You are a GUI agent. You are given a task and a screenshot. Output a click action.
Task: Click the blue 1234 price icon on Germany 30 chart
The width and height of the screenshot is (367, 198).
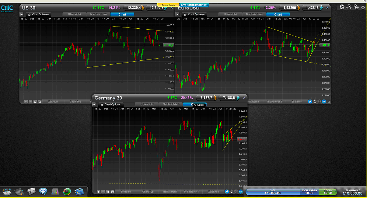(x=241, y=192)
